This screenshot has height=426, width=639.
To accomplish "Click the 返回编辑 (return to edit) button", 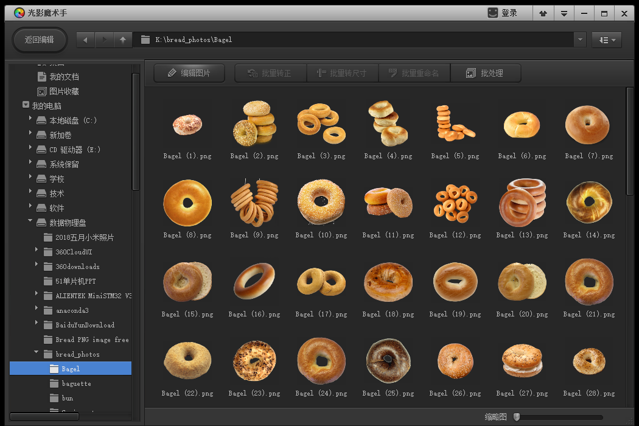I will click(x=40, y=40).
